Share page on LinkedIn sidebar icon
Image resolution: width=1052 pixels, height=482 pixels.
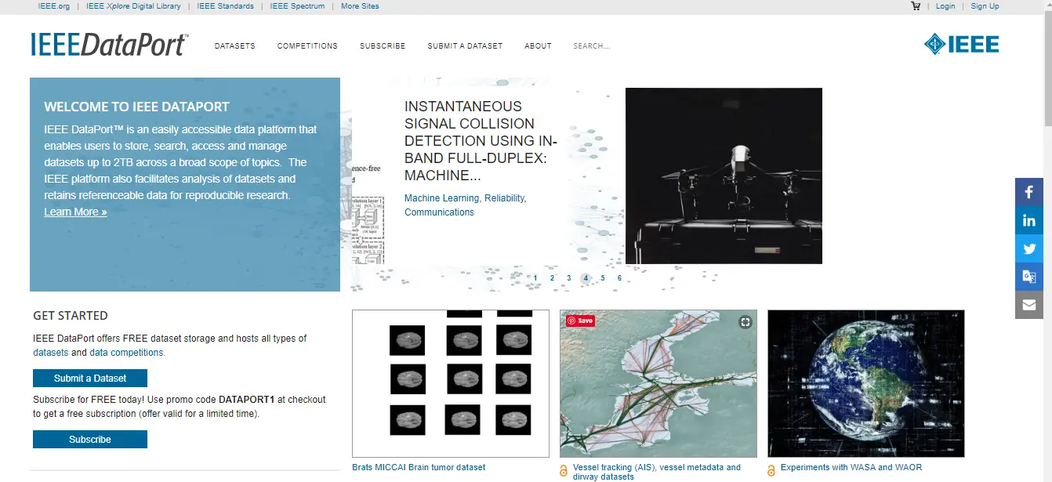pyautogui.click(x=1029, y=220)
